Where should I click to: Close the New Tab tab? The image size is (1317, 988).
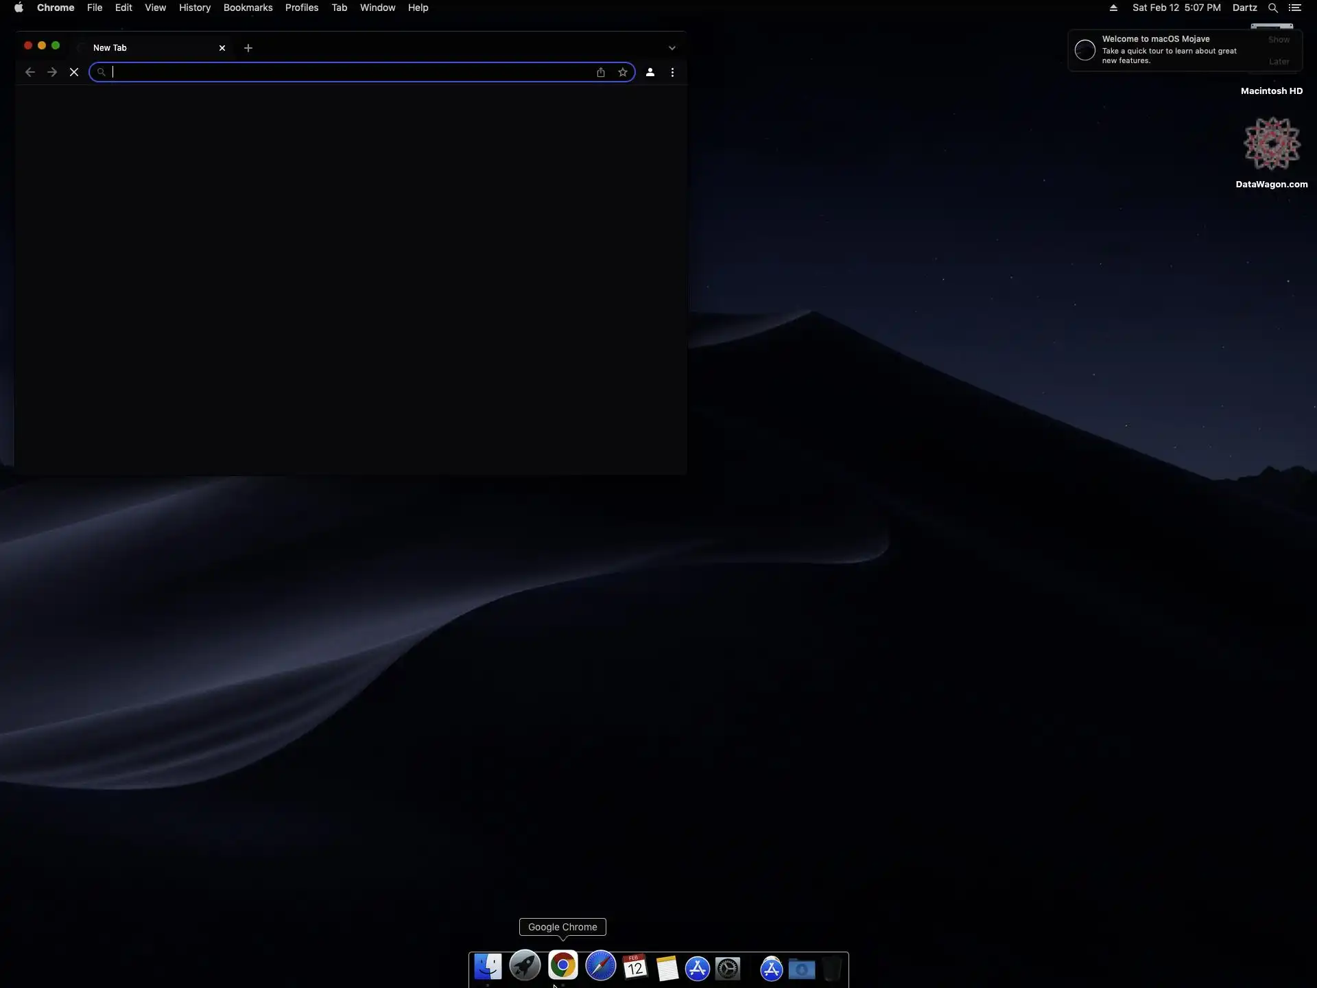[222, 48]
